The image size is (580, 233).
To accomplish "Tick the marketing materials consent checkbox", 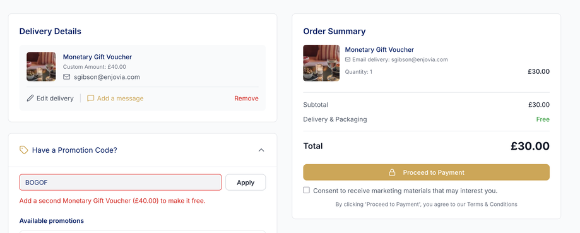I will click(306, 190).
